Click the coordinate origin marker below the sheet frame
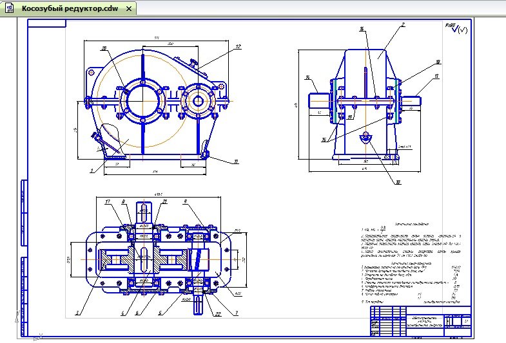This screenshot has width=506, height=343. tap(38, 335)
